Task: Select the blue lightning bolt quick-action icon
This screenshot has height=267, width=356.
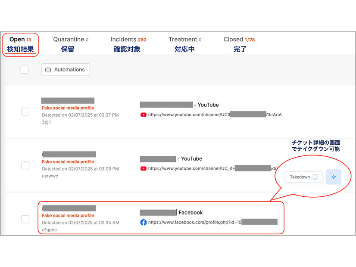Action: pyautogui.click(x=334, y=177)
